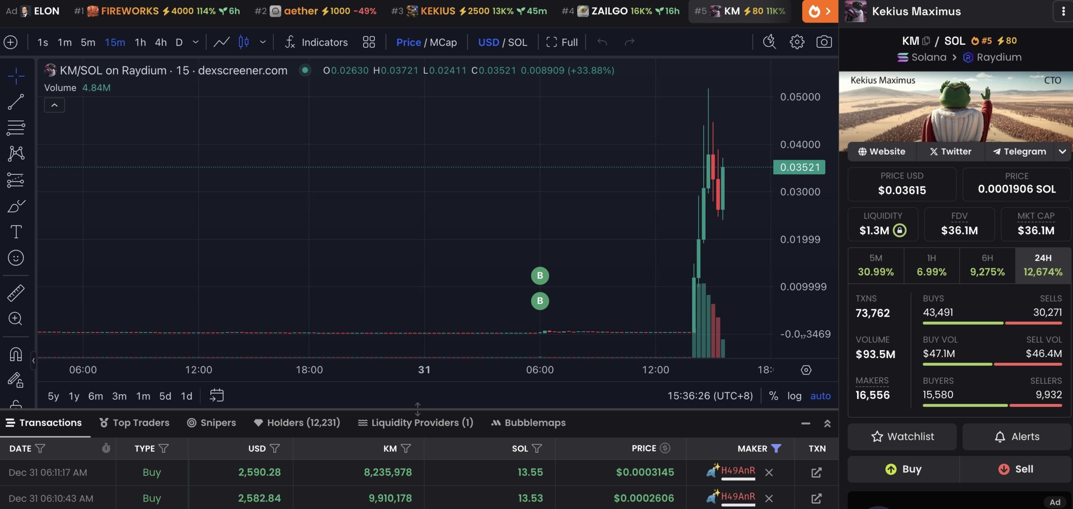Open go-to-date calendar icon
This screenshot has width=1073, height=509.
[217, 395]
